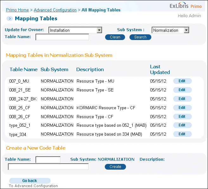Select the 007_0_MU table name cell
This screenshot has width=208, height=189.
[19, 81]
